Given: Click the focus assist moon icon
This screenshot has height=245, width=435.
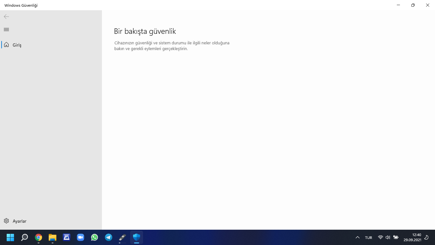Looking at the screenshot, I should (x=427, y=237).
